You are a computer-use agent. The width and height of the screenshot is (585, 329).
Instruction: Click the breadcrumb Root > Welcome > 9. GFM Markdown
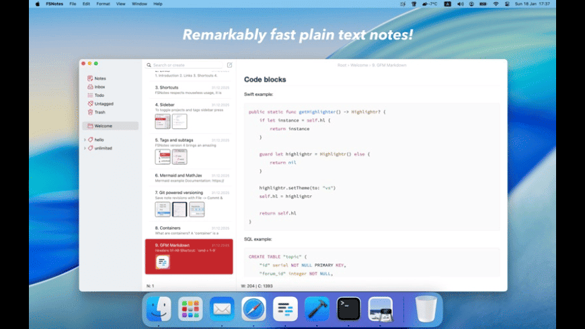coord(372,65)
